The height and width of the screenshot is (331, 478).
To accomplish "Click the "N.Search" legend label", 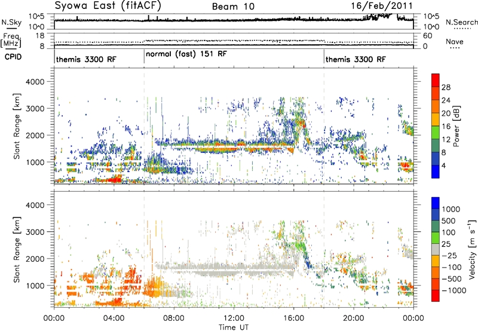I will point(462,22).
